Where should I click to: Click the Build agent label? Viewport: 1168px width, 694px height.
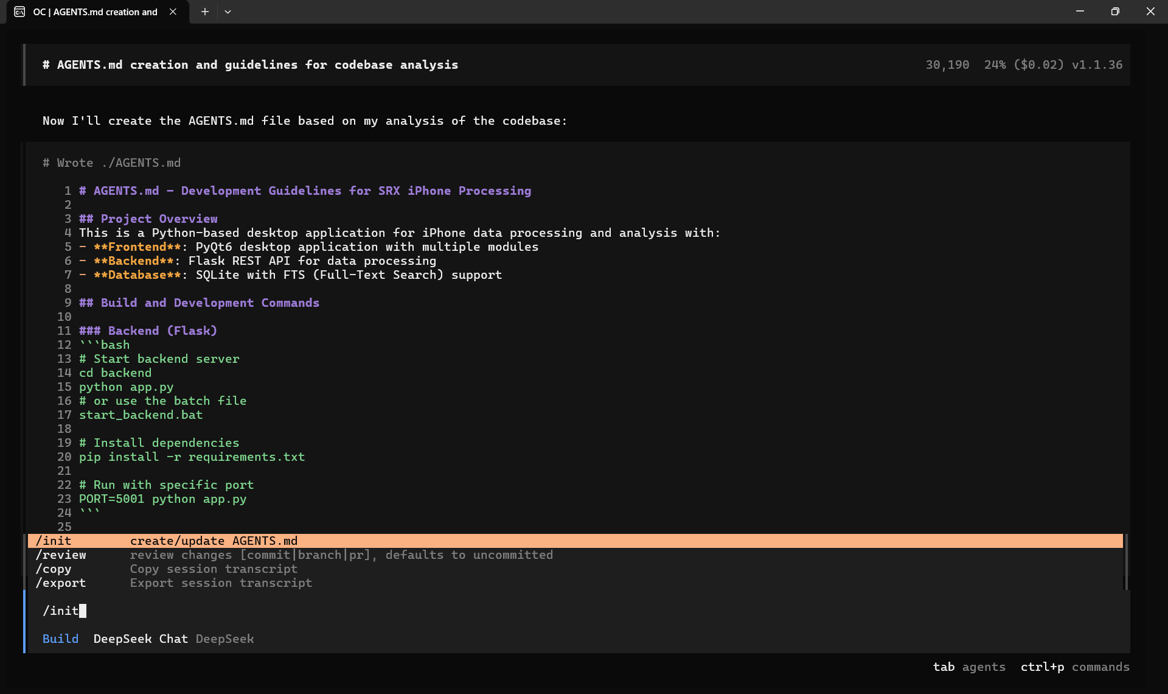[x=60, y=639]
